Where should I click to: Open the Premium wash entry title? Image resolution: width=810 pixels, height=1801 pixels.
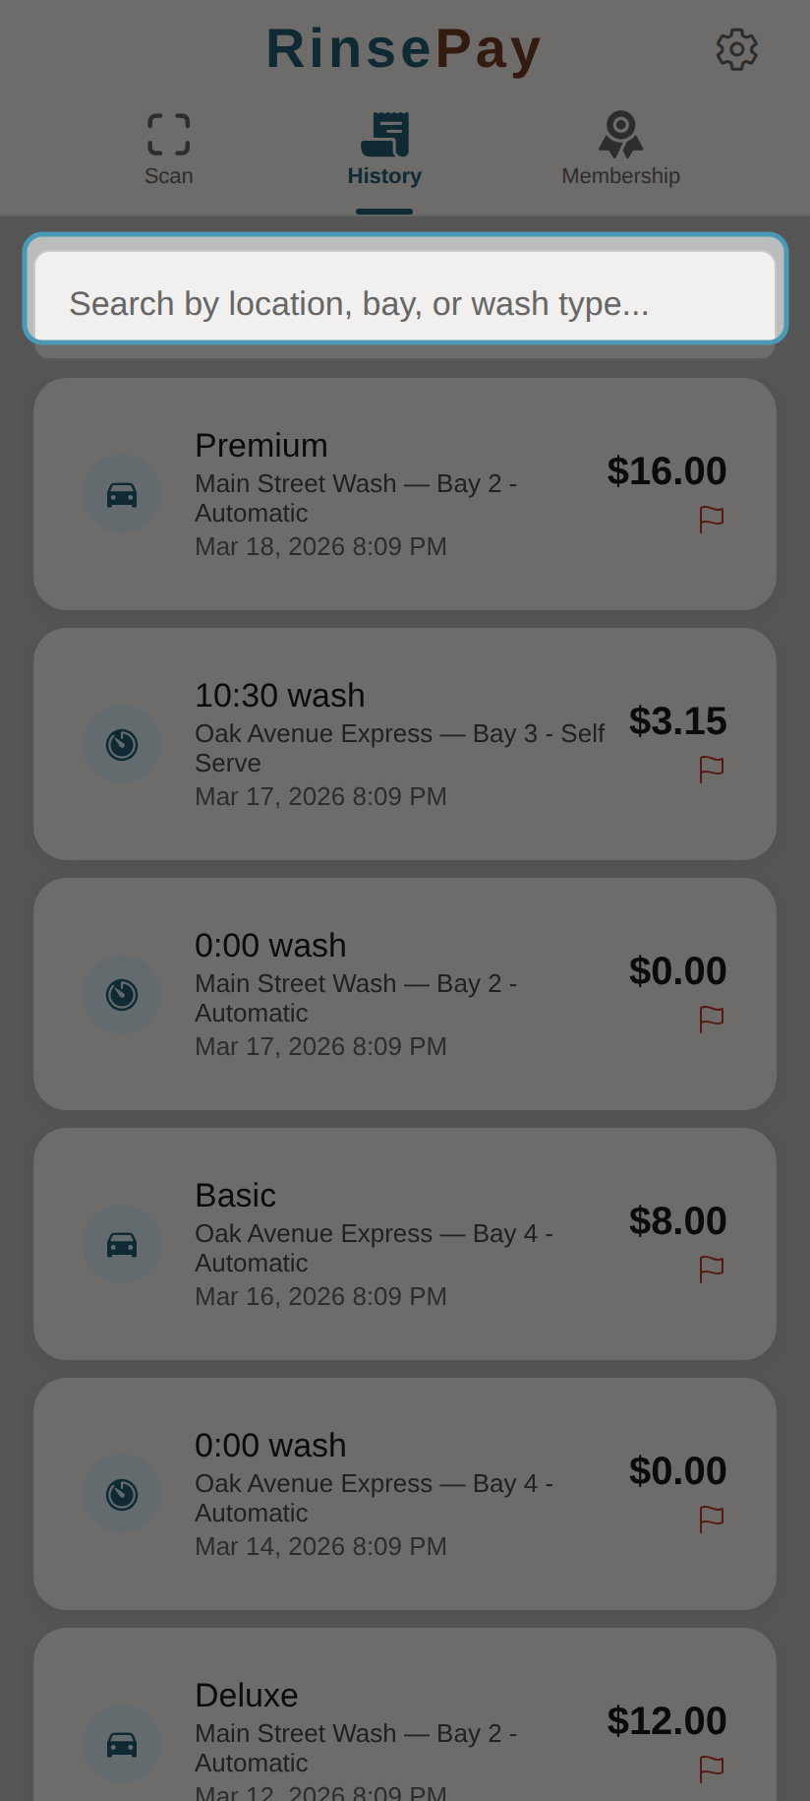coord(261,446)
